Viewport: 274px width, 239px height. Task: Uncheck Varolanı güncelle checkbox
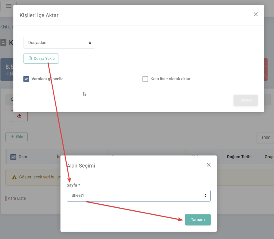[26, 79]
